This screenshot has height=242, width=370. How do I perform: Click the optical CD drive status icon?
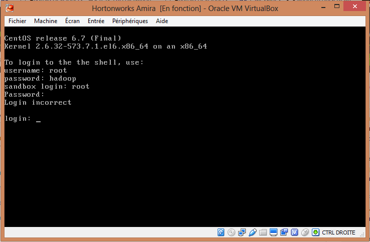pyautogui.click(x=231, y=232)
